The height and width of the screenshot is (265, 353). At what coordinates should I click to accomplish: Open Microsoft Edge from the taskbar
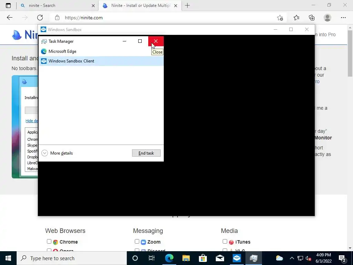(x=169, y=258)
